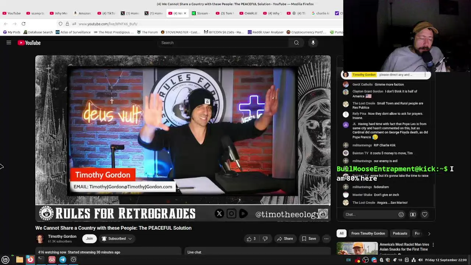This screenshot has width=471, height=265.
Task: Go to YouTube home via the logo
Action: click(29, 43)
